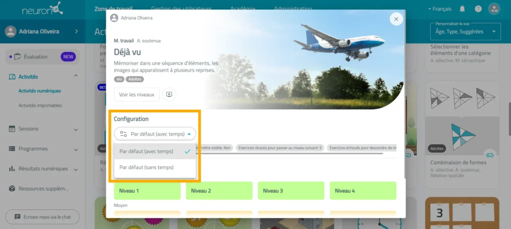Select Niveau 3
Screen dimensions: 511x229
click(291, 191)
